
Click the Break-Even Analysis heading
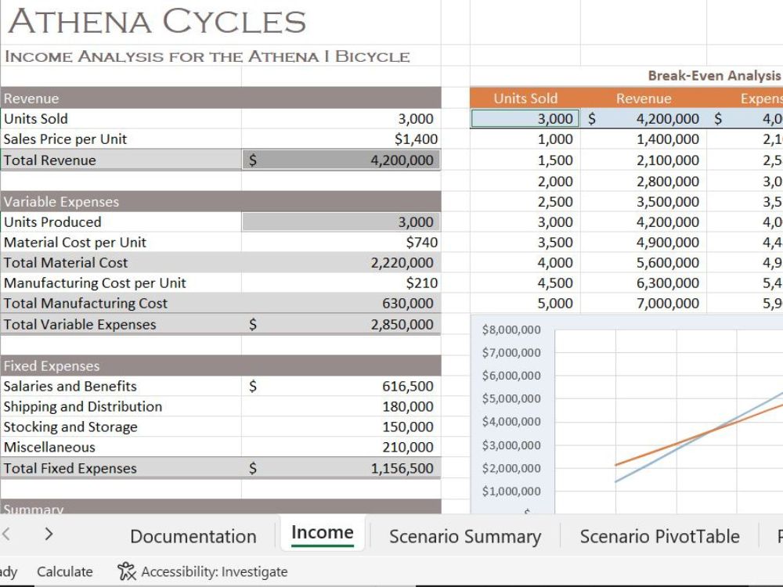click(x=714, y=75)
